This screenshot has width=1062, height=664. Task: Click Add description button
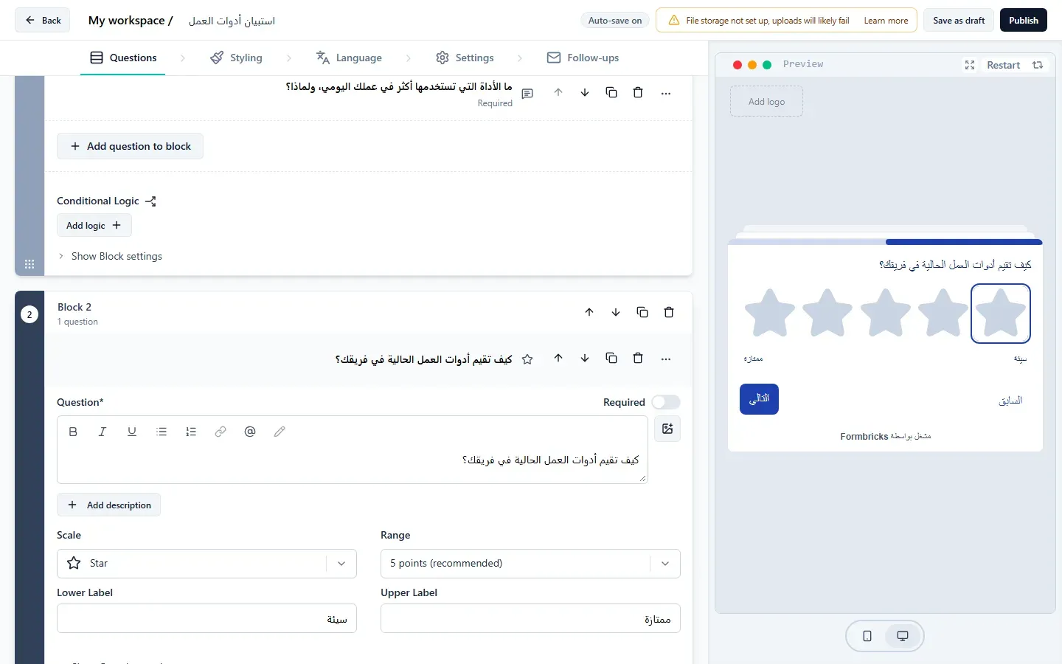click(108, 505)
